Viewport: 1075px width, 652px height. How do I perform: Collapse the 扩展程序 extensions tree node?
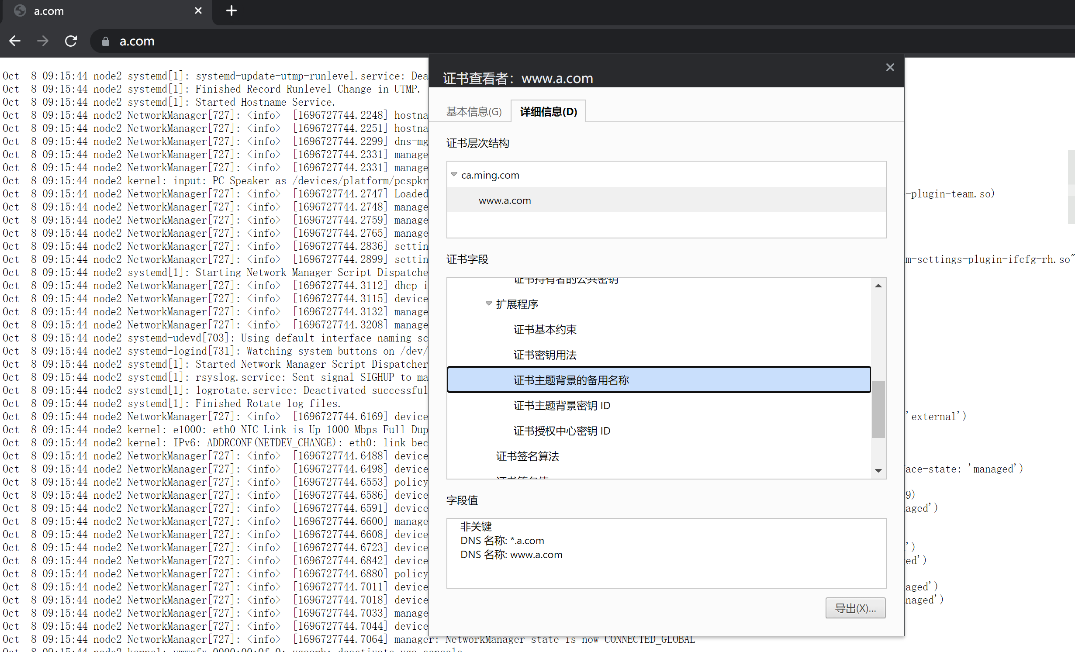pyautogui.click(x=489, y=304)
